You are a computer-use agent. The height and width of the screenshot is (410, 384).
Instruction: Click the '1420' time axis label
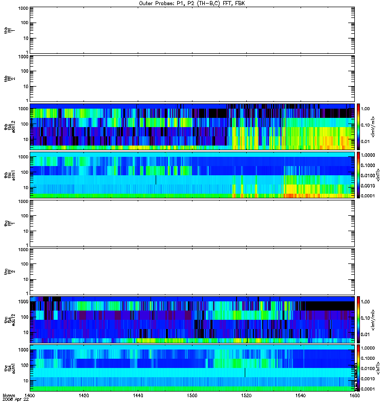point(83,395)
